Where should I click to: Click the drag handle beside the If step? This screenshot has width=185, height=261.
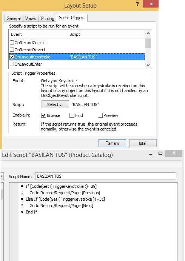[22, 186]
